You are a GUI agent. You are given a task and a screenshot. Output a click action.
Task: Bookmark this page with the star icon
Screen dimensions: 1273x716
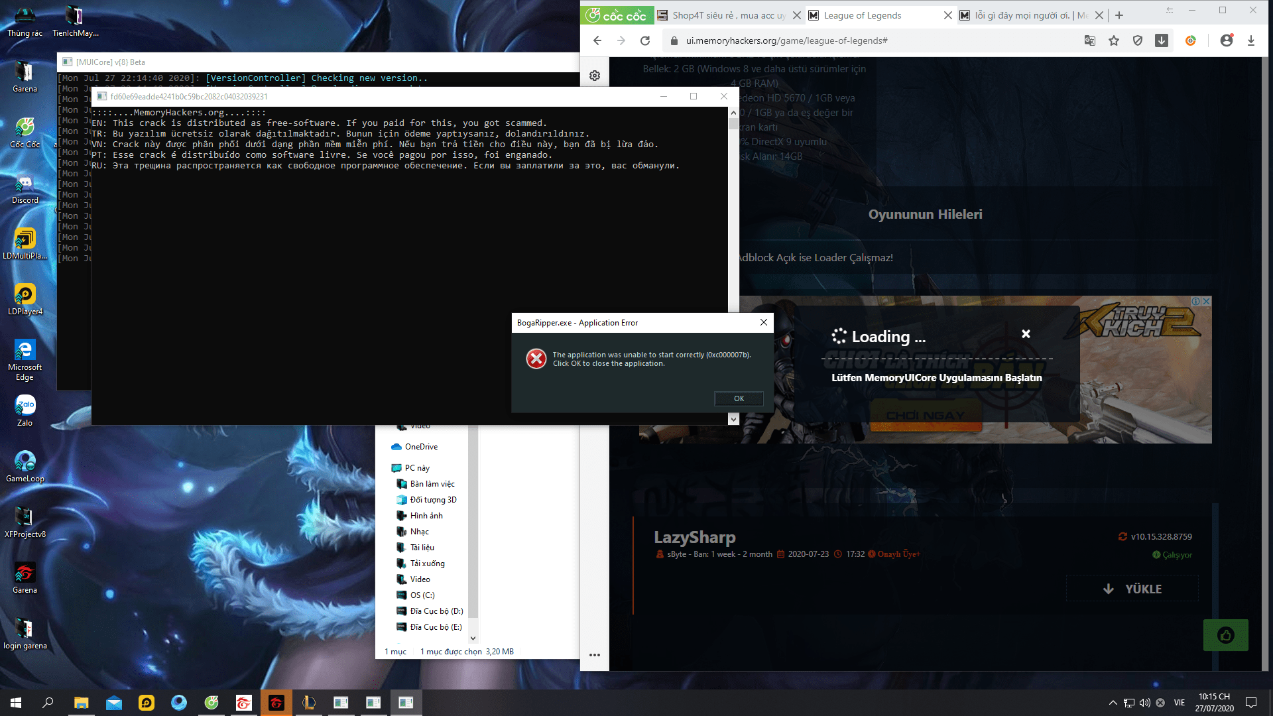1113,40
